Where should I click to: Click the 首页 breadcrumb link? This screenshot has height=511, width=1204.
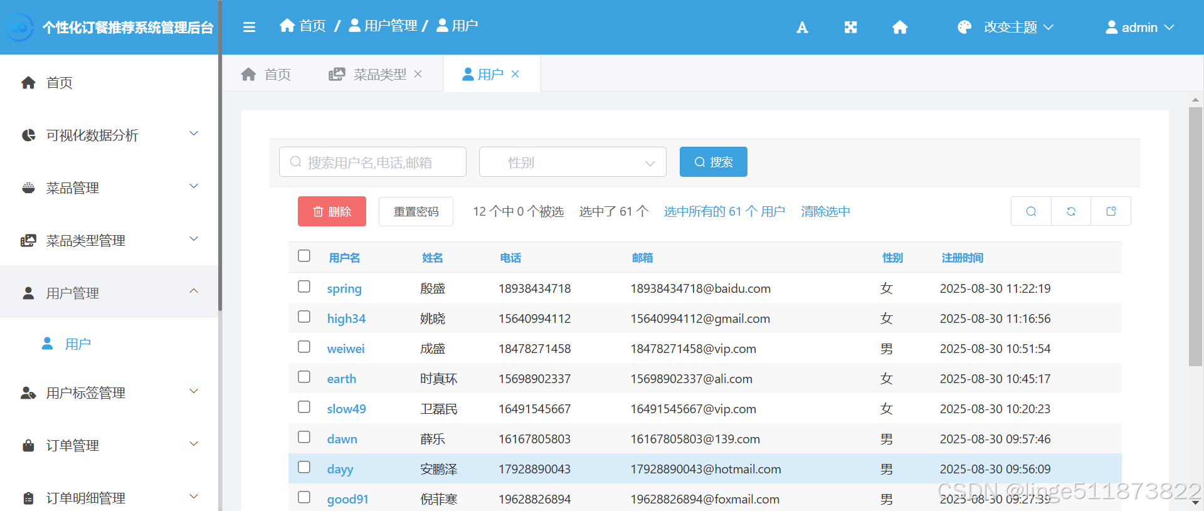coord(303,25)
